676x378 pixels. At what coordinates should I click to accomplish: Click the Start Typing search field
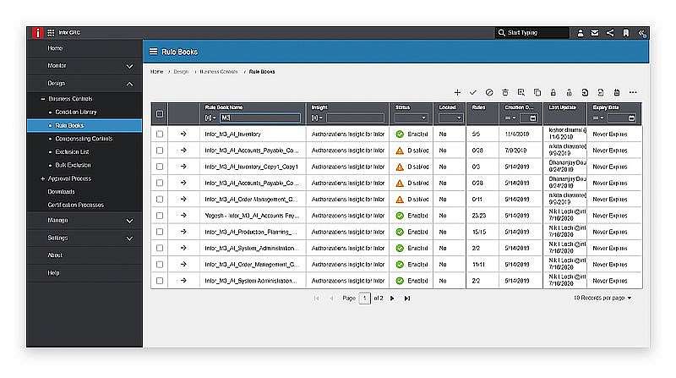(x=532, y=32)
